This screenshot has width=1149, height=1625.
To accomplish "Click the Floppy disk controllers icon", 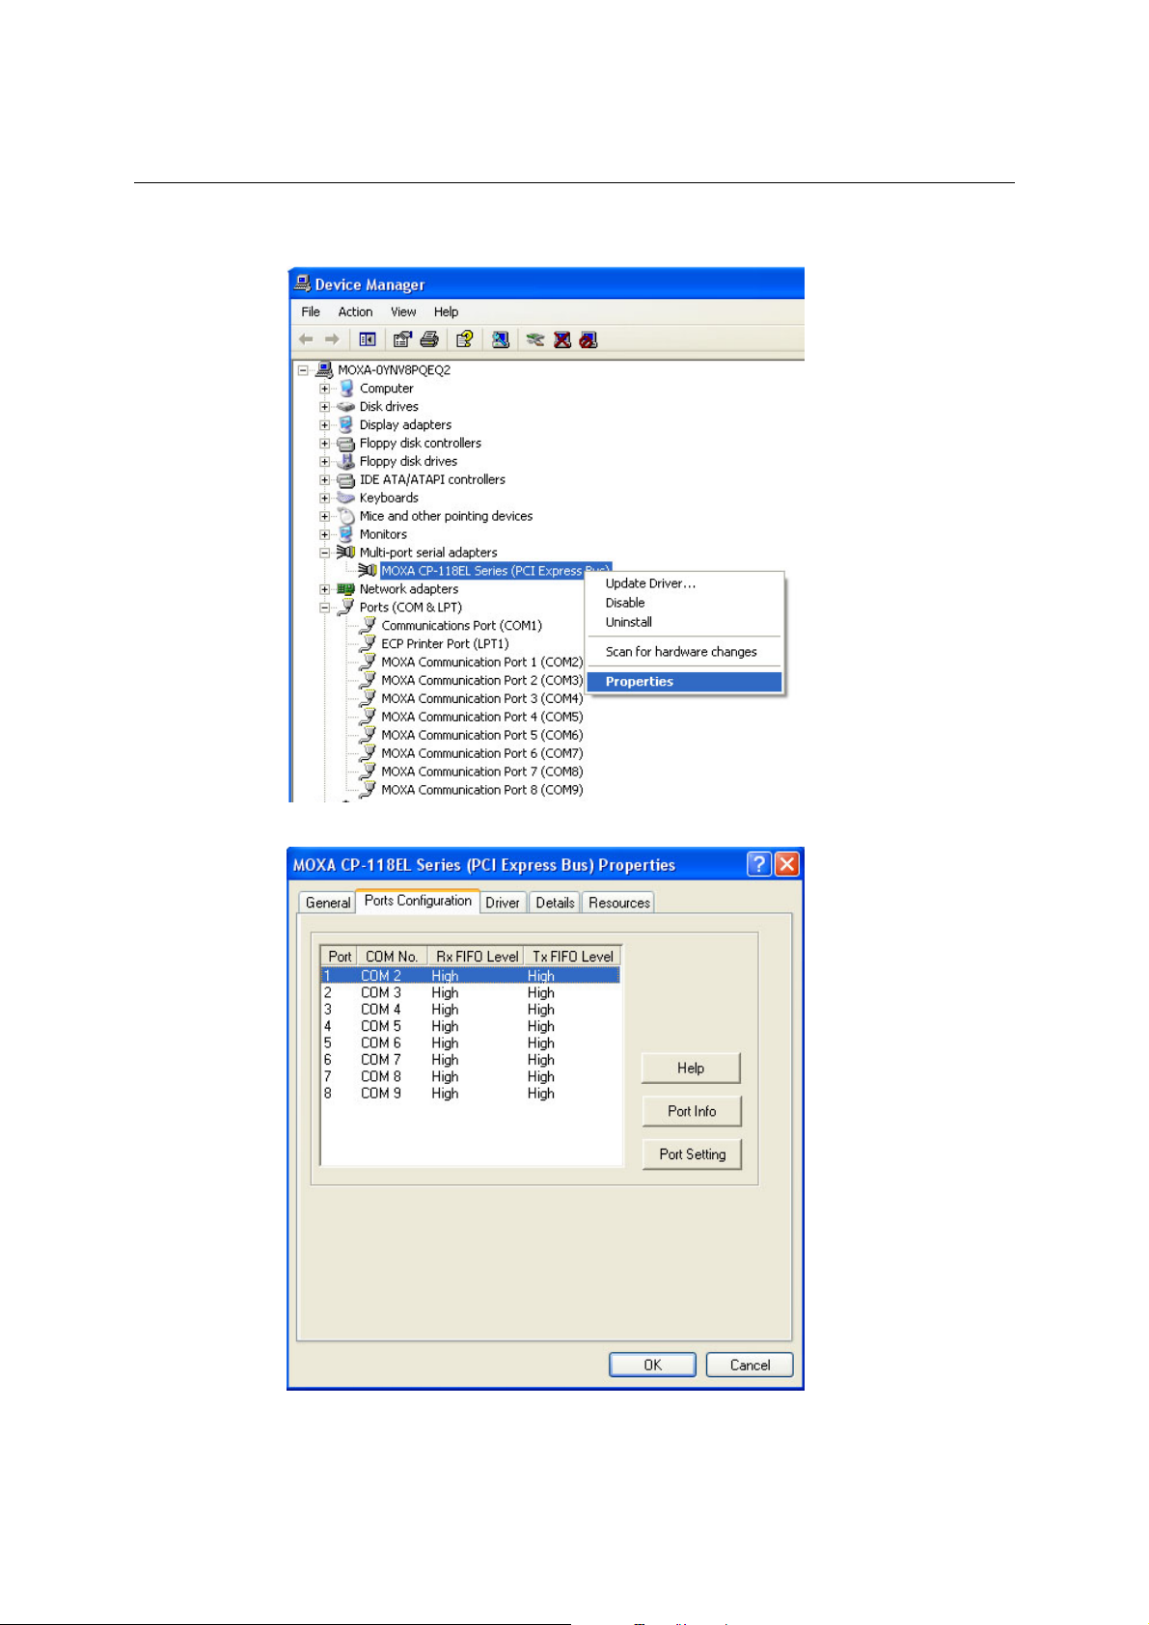I will tap(346, 444).
